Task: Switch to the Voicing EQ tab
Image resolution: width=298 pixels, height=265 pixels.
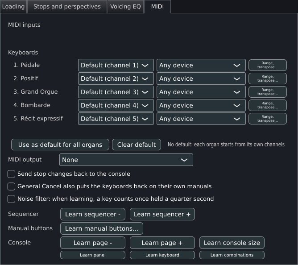Action: 125,7
